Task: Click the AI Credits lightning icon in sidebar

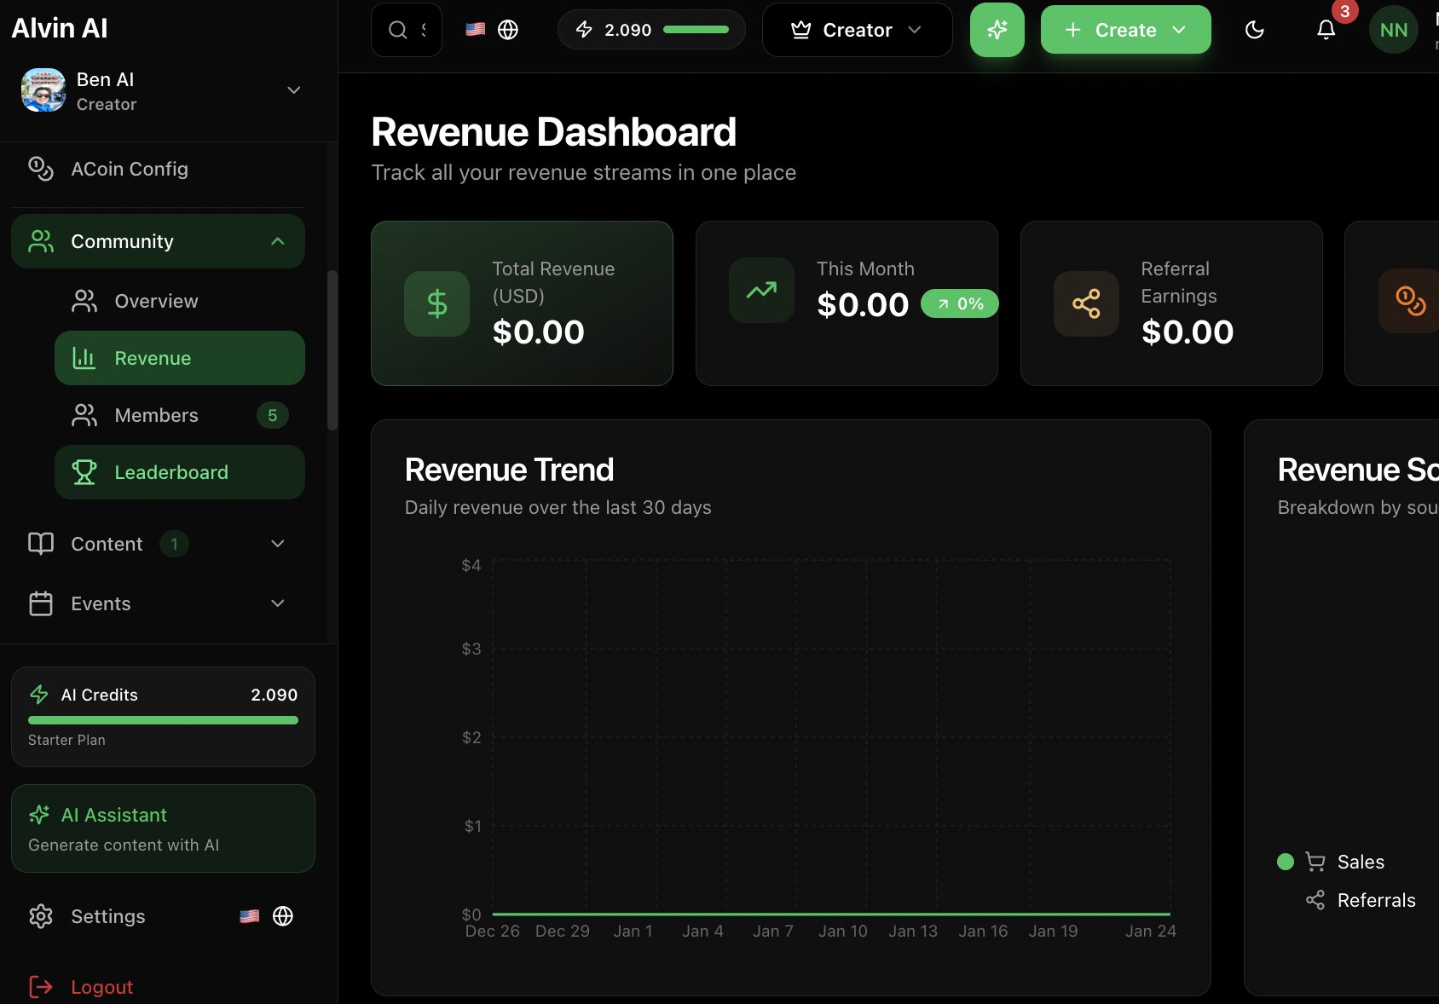Action: click(39, 695)
